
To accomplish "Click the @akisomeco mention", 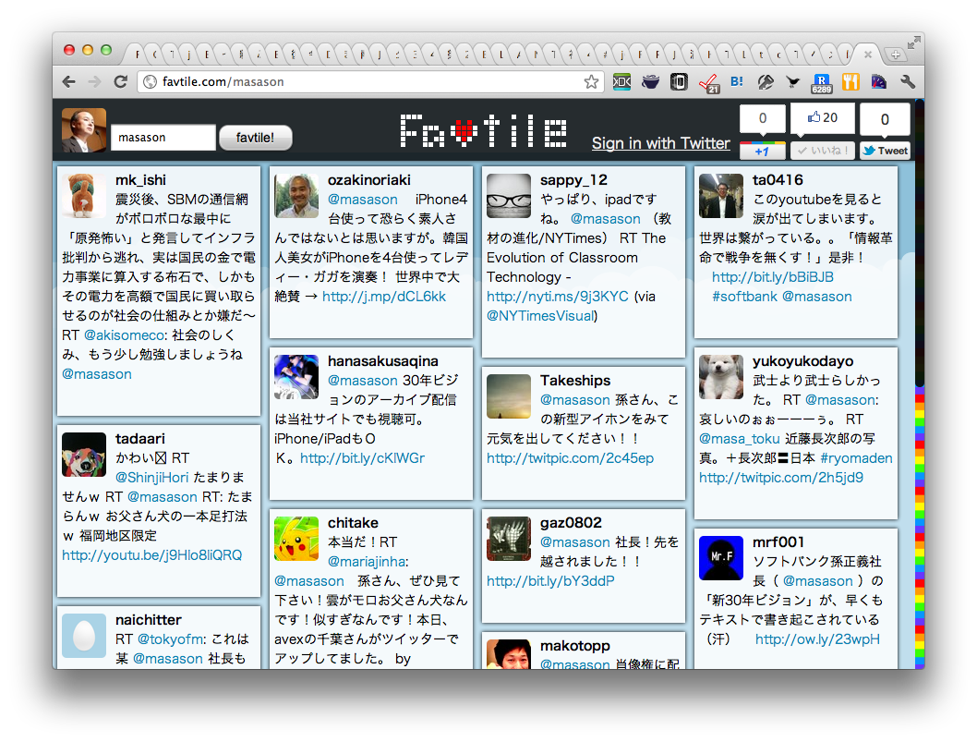I will [x=124, y=335].
